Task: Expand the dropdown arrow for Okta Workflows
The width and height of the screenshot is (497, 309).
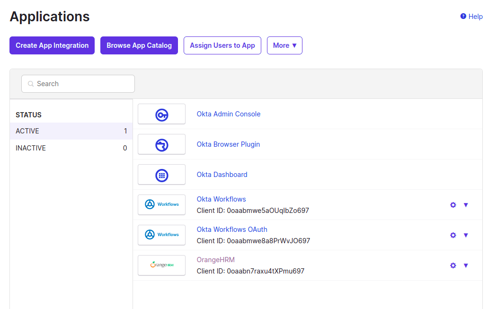Action: tap(466, 205)
